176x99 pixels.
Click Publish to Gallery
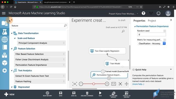pos(127,95)
